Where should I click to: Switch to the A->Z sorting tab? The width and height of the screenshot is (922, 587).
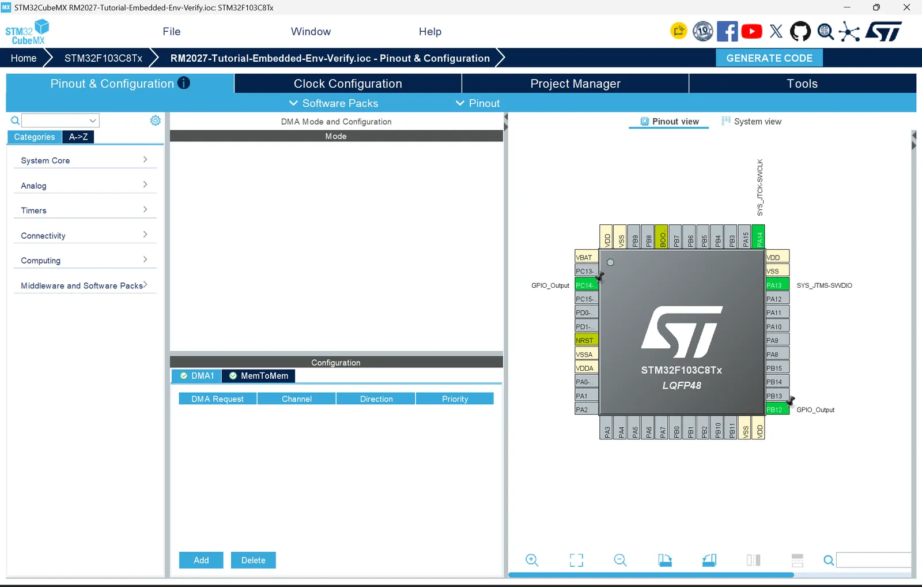(x=78, y=137)
